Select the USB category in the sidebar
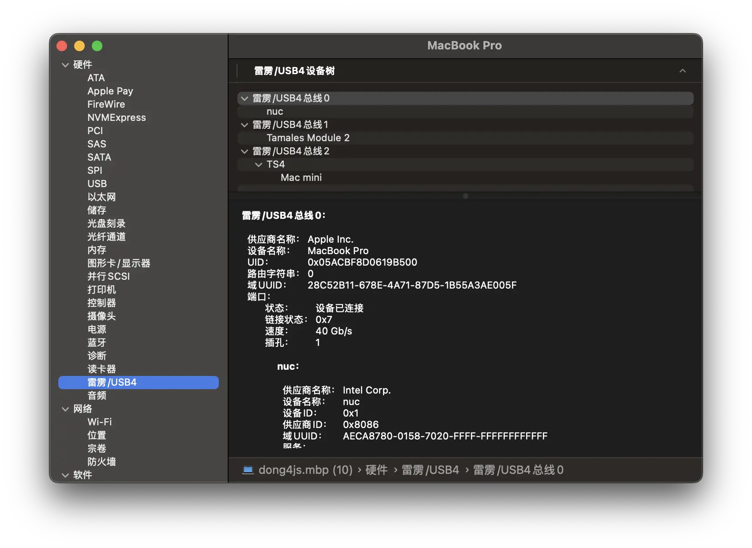The image size is (752, 548). pos(97,184)
